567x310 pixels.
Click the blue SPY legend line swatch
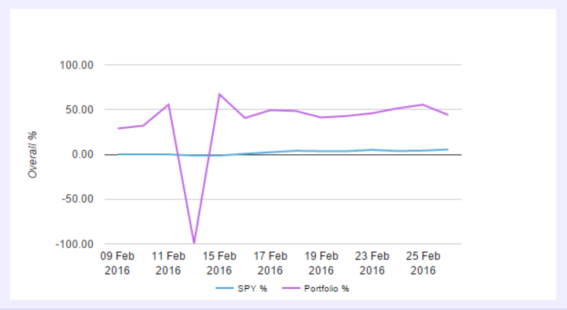(225, 289)
